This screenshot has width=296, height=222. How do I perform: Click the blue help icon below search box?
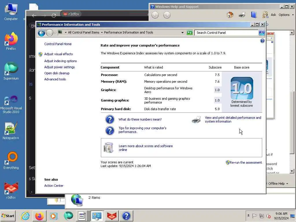pyautogui.click(x=262, y=41)
